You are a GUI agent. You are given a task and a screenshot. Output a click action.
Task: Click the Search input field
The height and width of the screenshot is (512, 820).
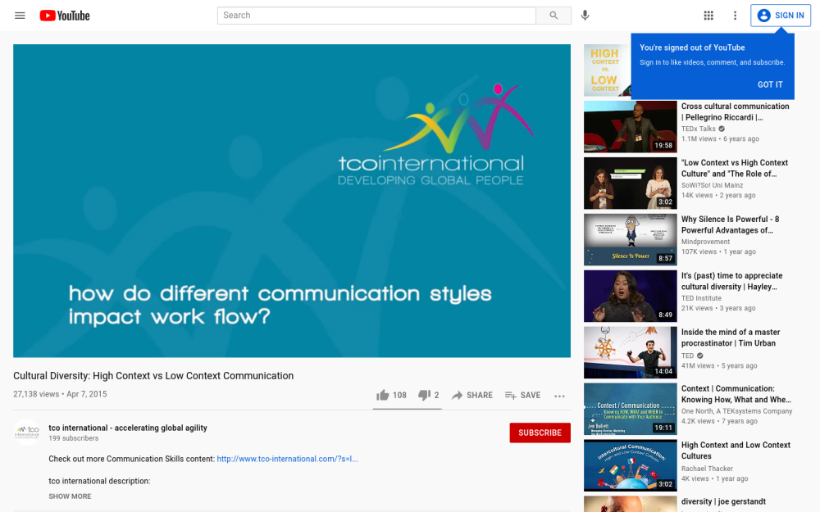click(x=376, y=16)
